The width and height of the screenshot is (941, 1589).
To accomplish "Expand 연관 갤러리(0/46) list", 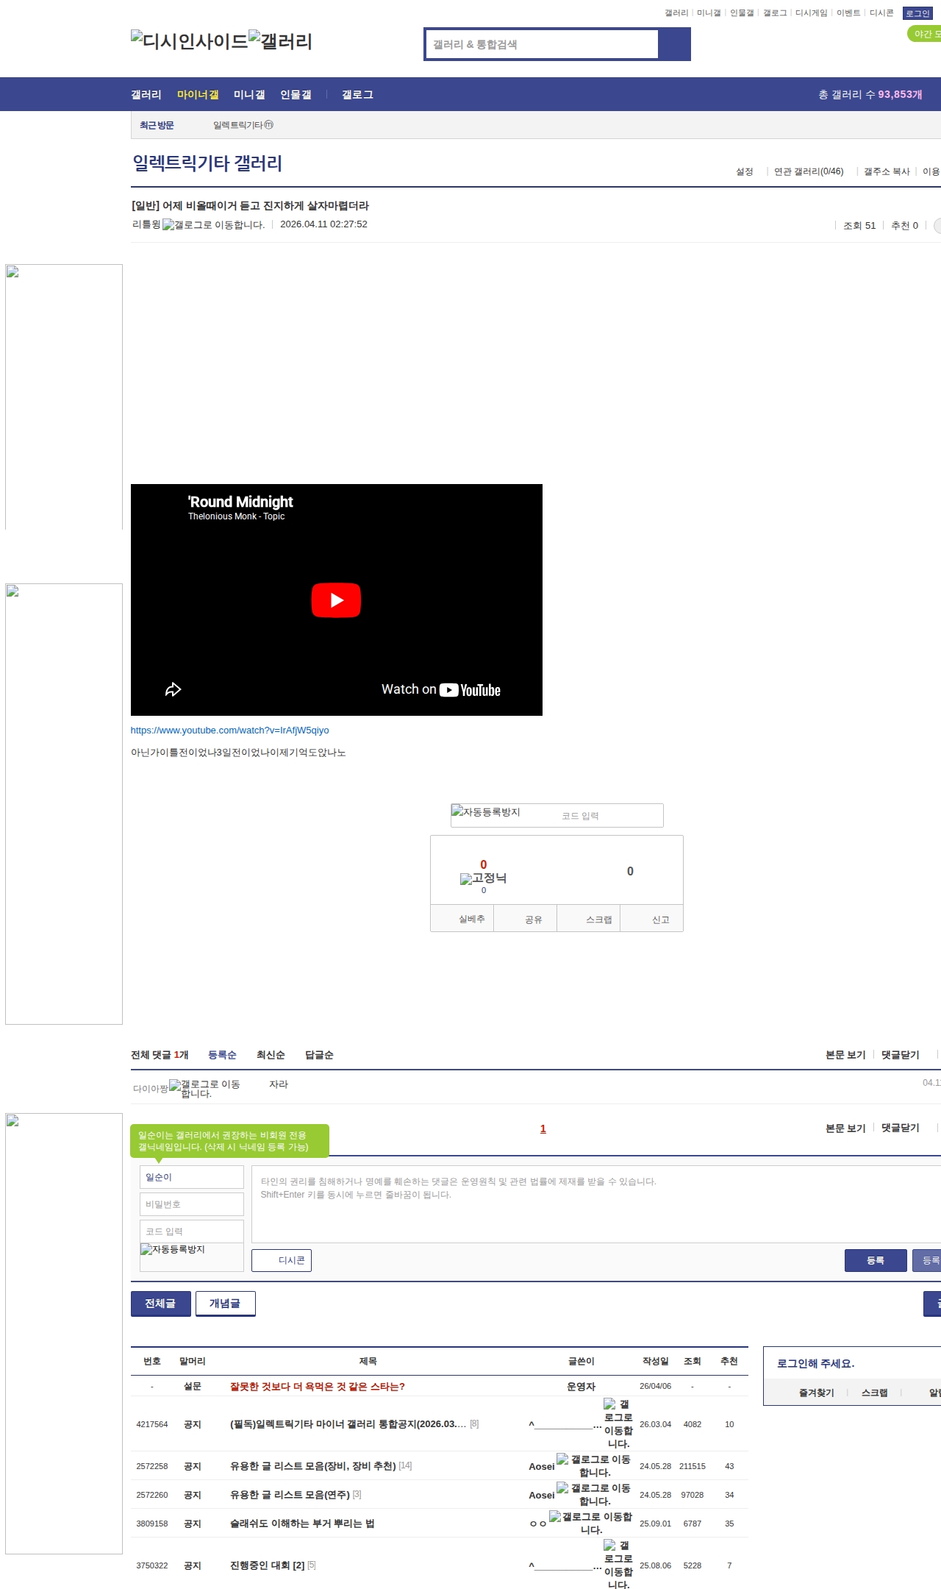I will click(808, 171).
